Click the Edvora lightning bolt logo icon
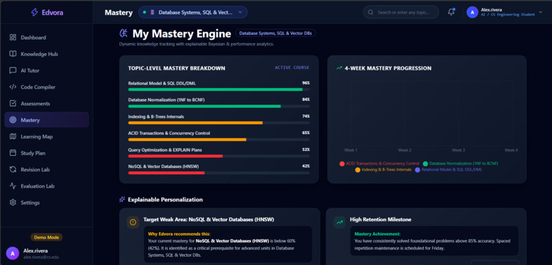The height and width of the screenshot is (265, 552). pyautogui.click(x=34, y=13)
